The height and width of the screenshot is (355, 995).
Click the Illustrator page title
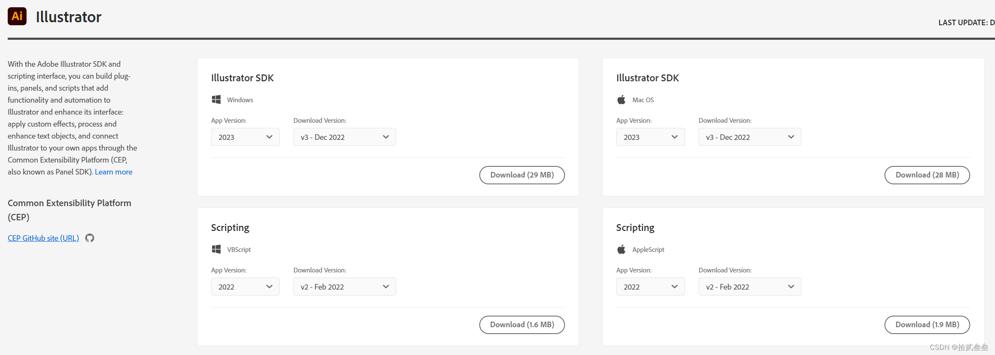point(69,17)
